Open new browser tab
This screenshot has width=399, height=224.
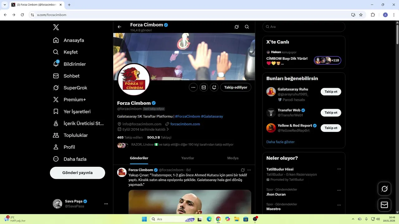(x=69, y=5)
